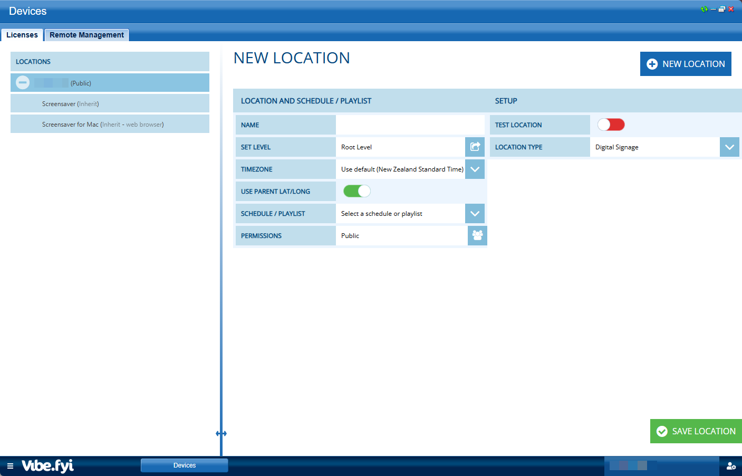The height and width of the screenshot is (476, 742).
Task: Open the Schedule / Playlist dropdown
Action: pos(475,214)
